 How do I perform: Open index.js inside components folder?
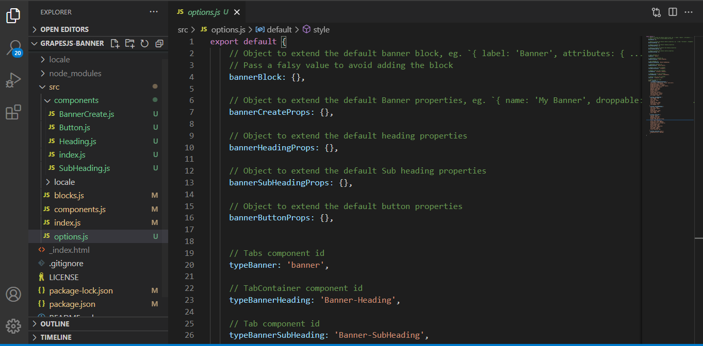coord(98,154)
